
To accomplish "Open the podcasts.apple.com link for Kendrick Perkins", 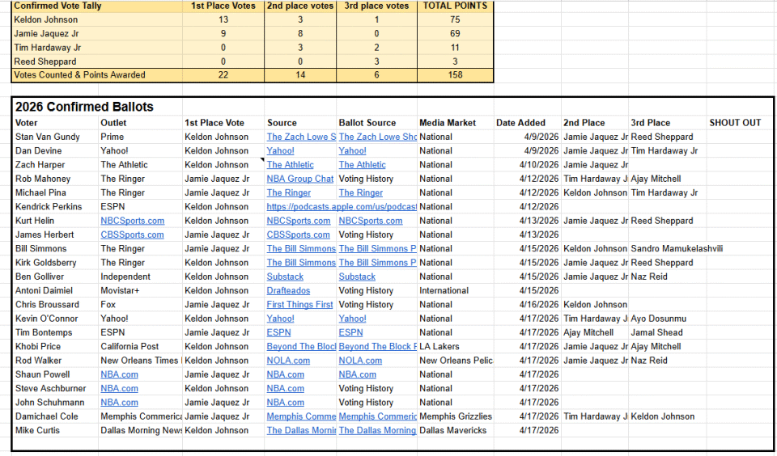I will pyautogui.click(x=342, y=206).
